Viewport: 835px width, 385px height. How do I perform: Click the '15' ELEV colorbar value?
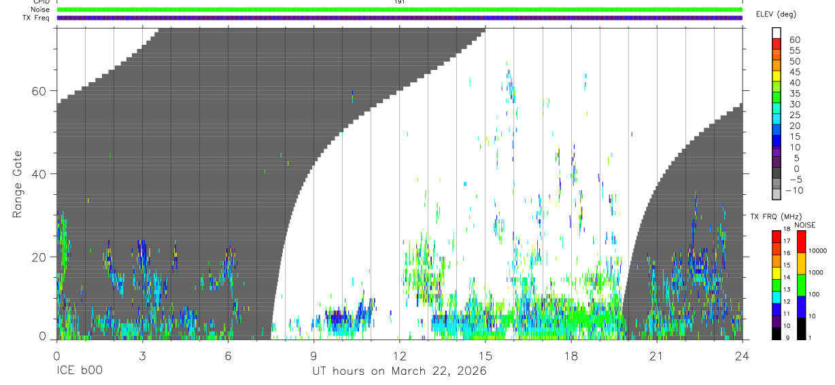click(795, 136)
